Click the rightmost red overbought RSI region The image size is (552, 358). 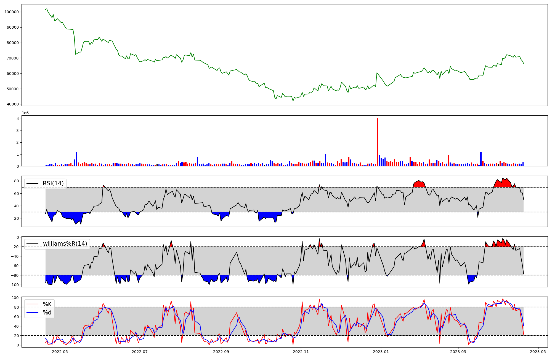(503, 183)
